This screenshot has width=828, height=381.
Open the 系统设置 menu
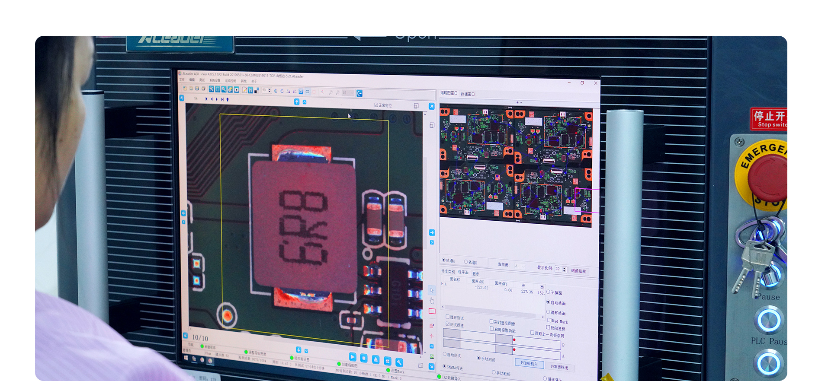click(x=215, y=80)
